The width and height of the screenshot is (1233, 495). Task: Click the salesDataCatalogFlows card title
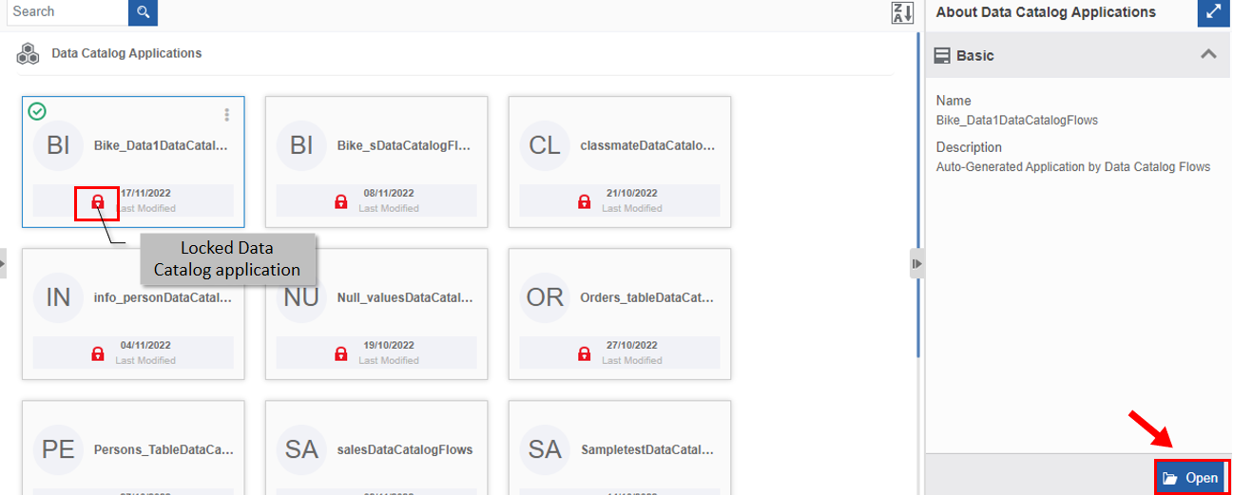click(x=405, y=449)
